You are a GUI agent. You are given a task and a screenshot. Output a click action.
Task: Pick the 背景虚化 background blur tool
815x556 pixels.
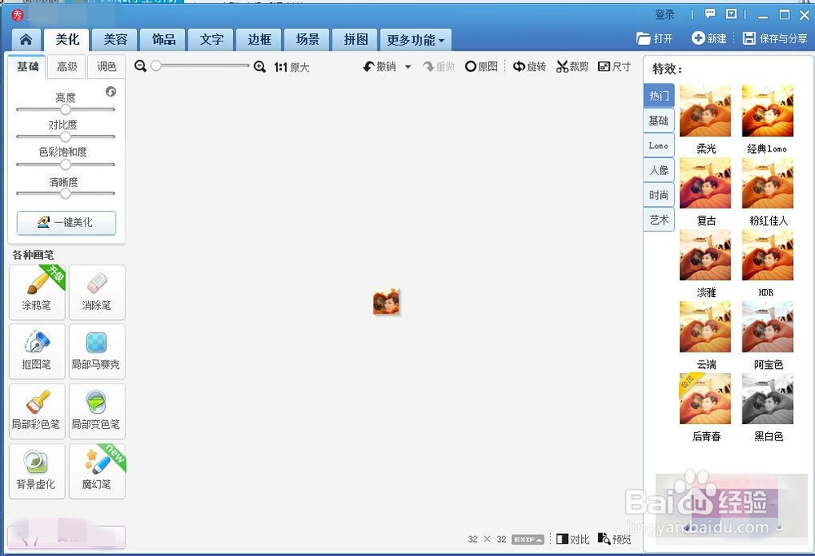(37, 471)
